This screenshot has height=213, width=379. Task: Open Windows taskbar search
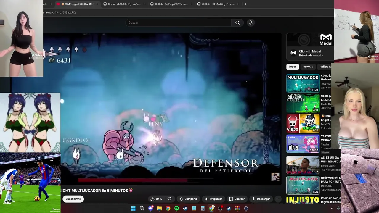142,208
